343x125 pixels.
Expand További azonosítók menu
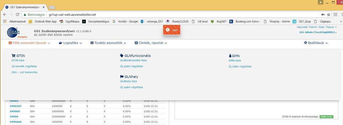click(x=108, y=43)
